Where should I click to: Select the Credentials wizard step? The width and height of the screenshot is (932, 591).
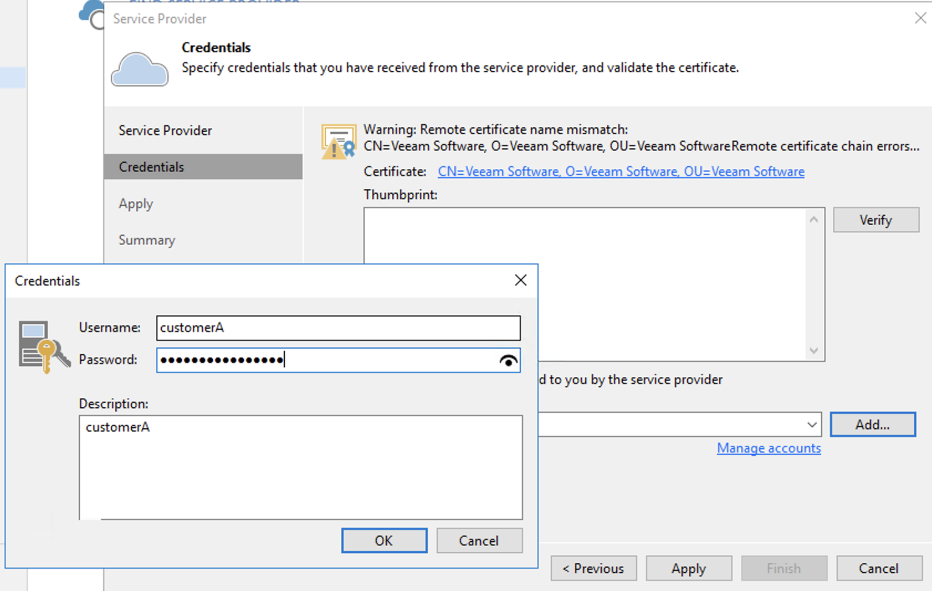203,167
